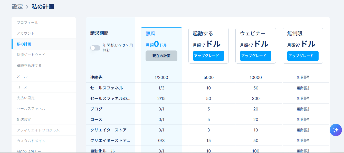Click the 自動化ルール row label

[x=102, y=151]
